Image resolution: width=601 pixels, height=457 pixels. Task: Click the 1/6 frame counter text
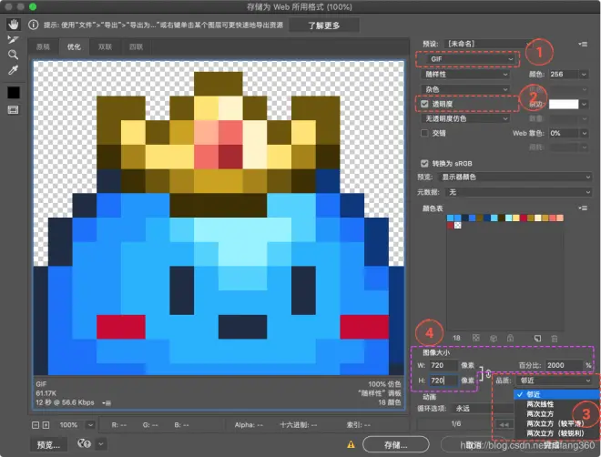click(x=456, y=423)
